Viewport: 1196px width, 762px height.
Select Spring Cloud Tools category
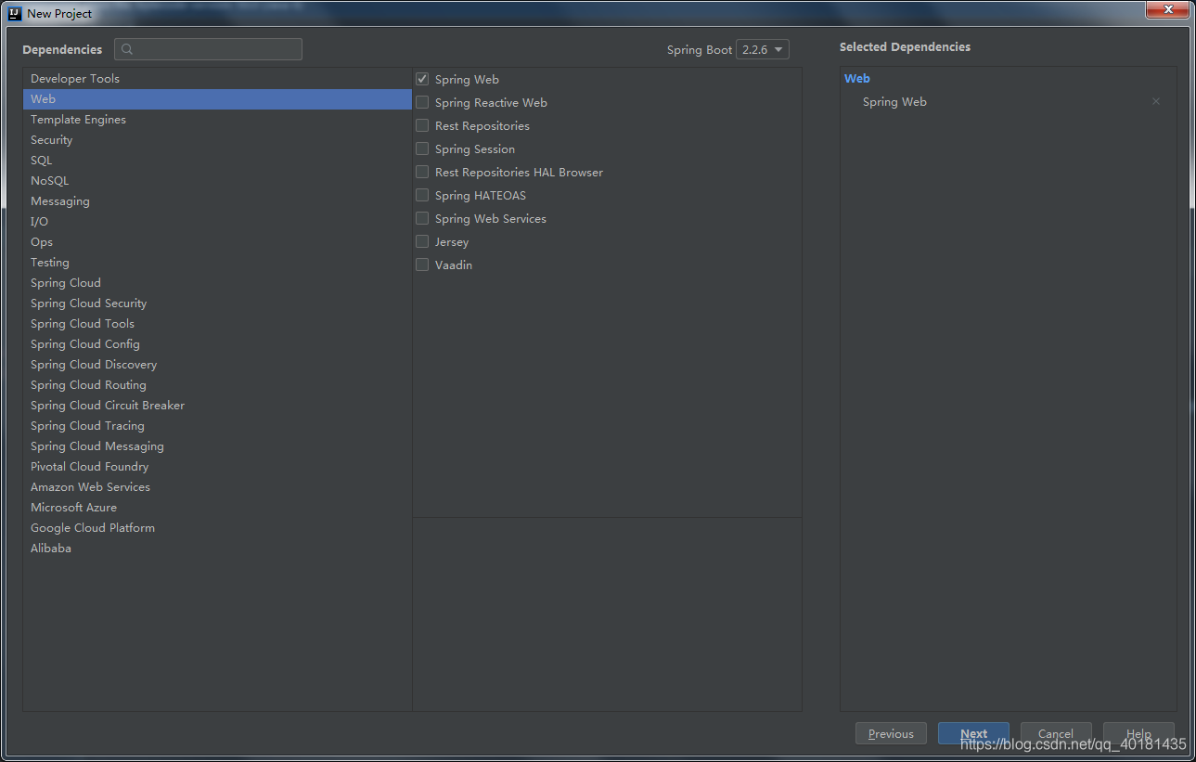(x=217, y=324)
